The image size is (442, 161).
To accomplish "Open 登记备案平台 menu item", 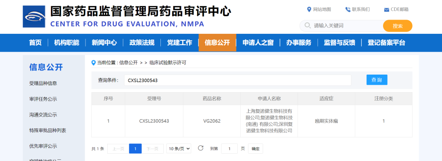I will [386, 43].
